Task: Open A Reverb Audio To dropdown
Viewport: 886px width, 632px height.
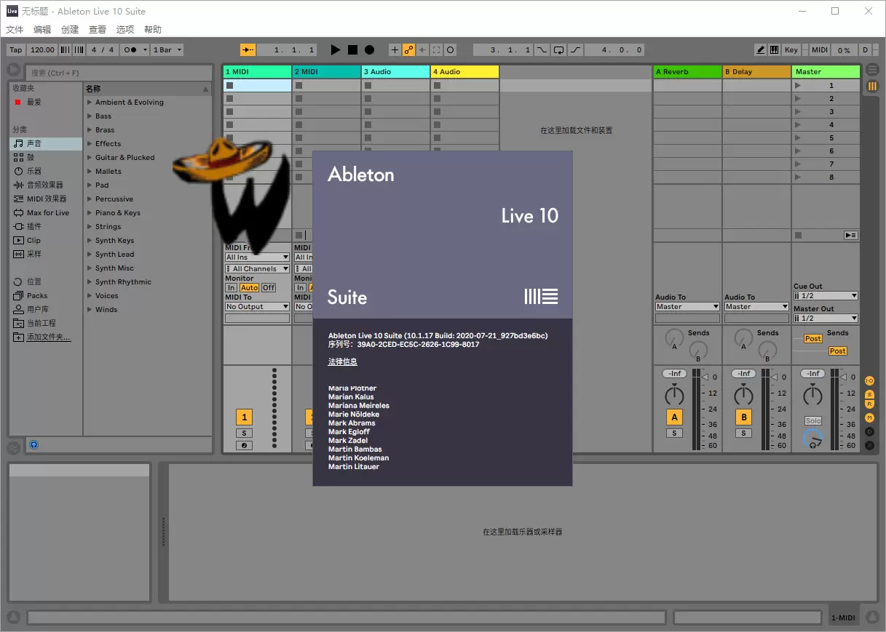Action: click(x=687, y=307)
